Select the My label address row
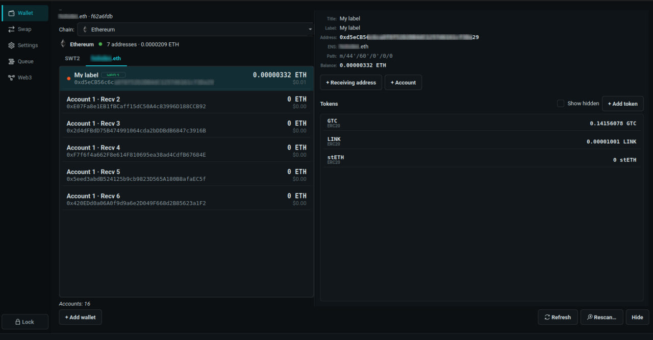Screen dimensions: 653x340 coord(187,78)
